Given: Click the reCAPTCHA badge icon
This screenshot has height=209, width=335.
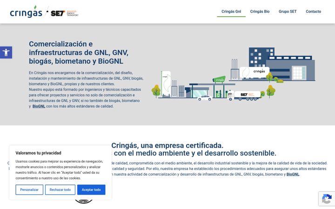Looking at the screenshot, I should pos(327,199).
